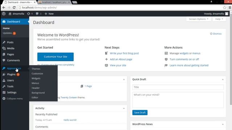Click the Dashboard gauge icon in sidebar
232x130 pixels.
(x=4, y=22)
